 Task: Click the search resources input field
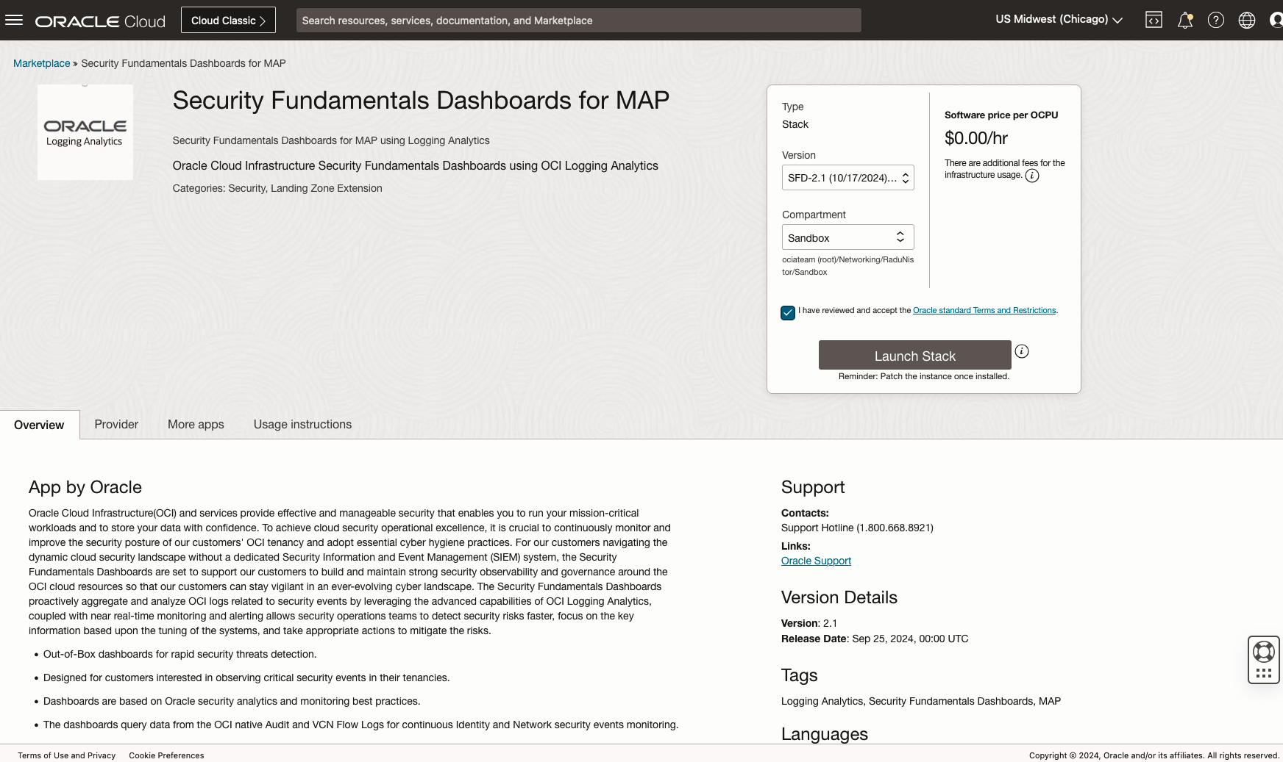click(578, 21)
